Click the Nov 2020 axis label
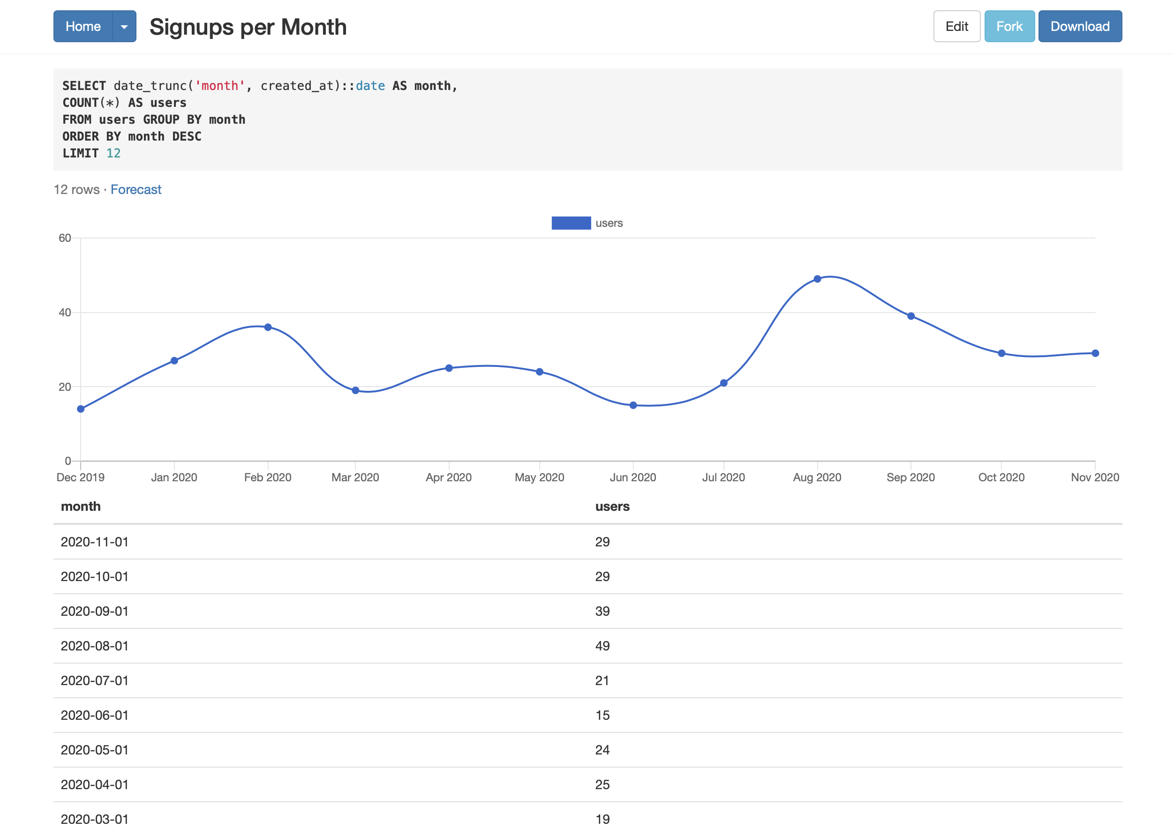1174x836 pixels. 1095,477
